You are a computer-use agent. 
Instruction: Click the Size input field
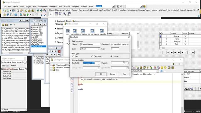115,49
